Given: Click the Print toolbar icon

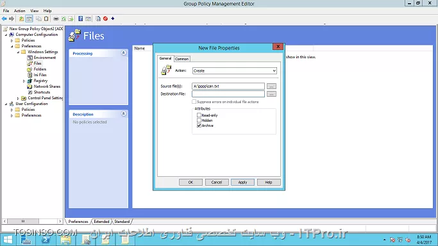Looking at the screenshot, I should coord(56,19).
